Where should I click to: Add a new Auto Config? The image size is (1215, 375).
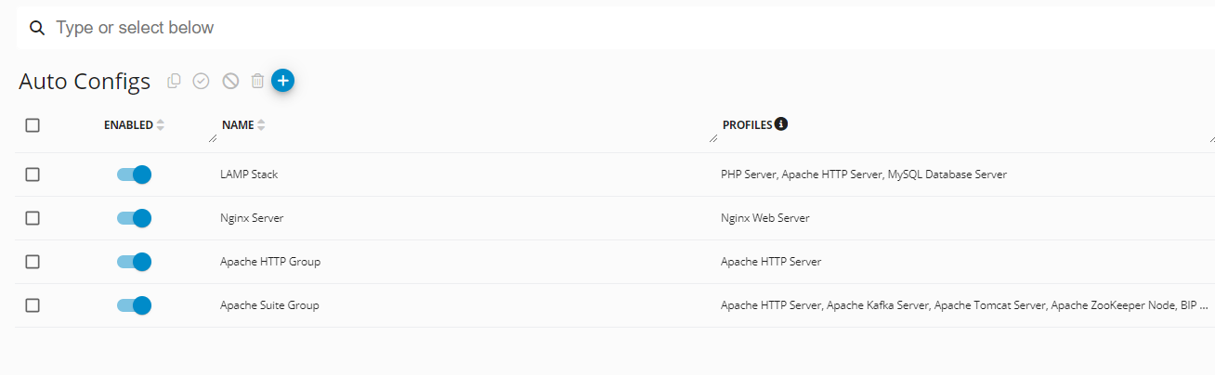[283, 81]
